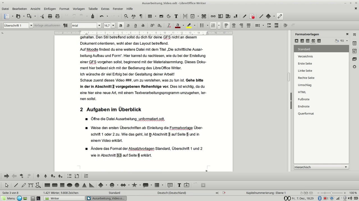Apply superscript formatting

pos(152,25)
